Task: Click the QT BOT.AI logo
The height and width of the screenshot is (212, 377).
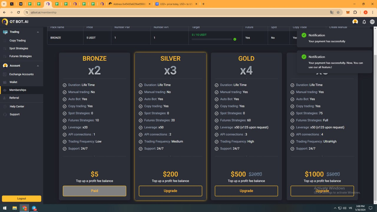Action: tap(15, 22)
